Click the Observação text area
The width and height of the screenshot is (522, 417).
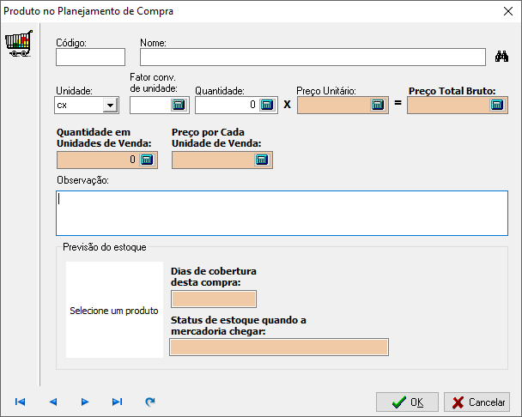[x=282, y=213]
